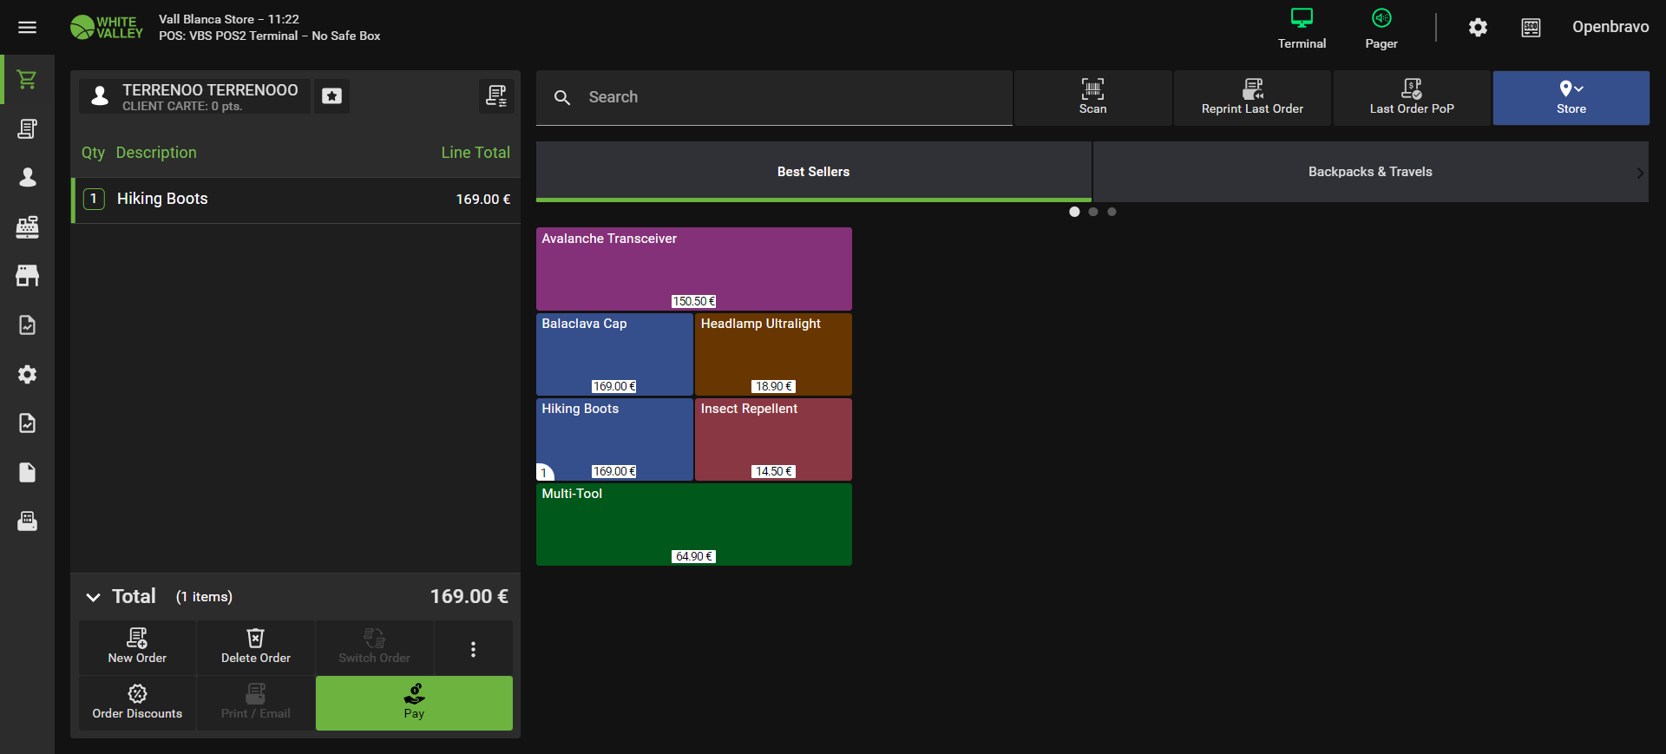
Task: Open the settings gear in header
Action: coord(1478,28)
